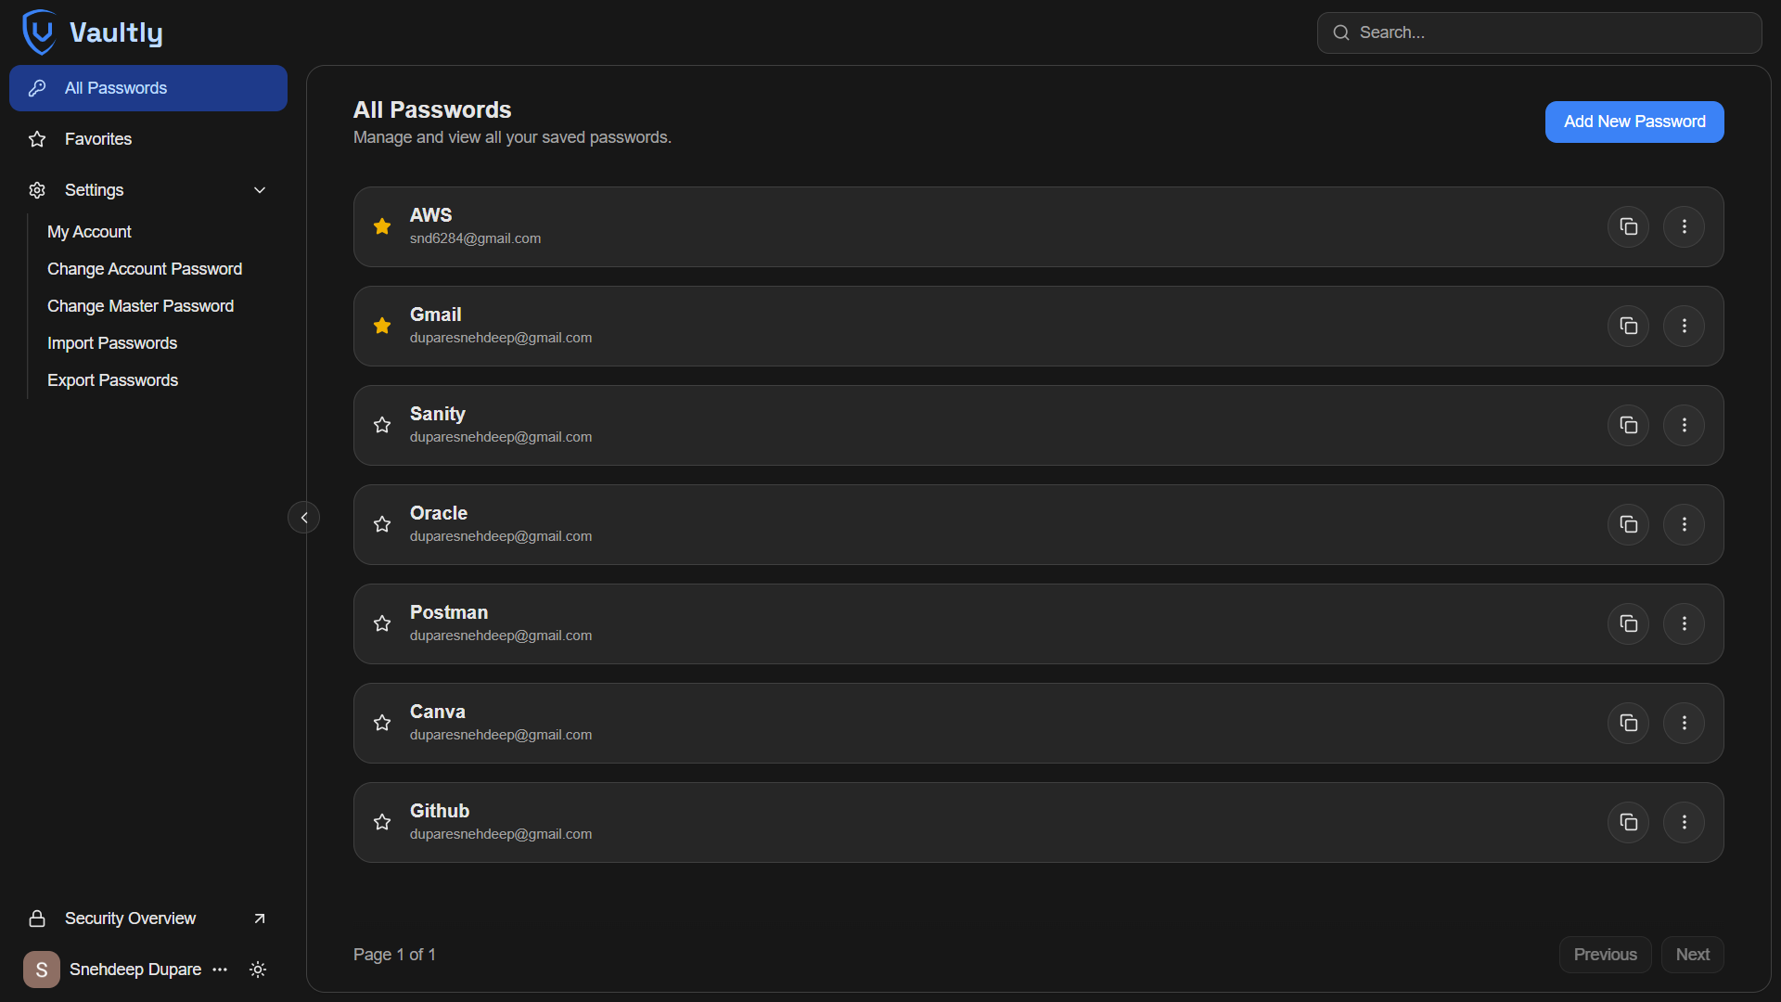Collapse the sidebar with arrow button
The width and height of the screenshot is (1781, 1002).
[303, 518]
